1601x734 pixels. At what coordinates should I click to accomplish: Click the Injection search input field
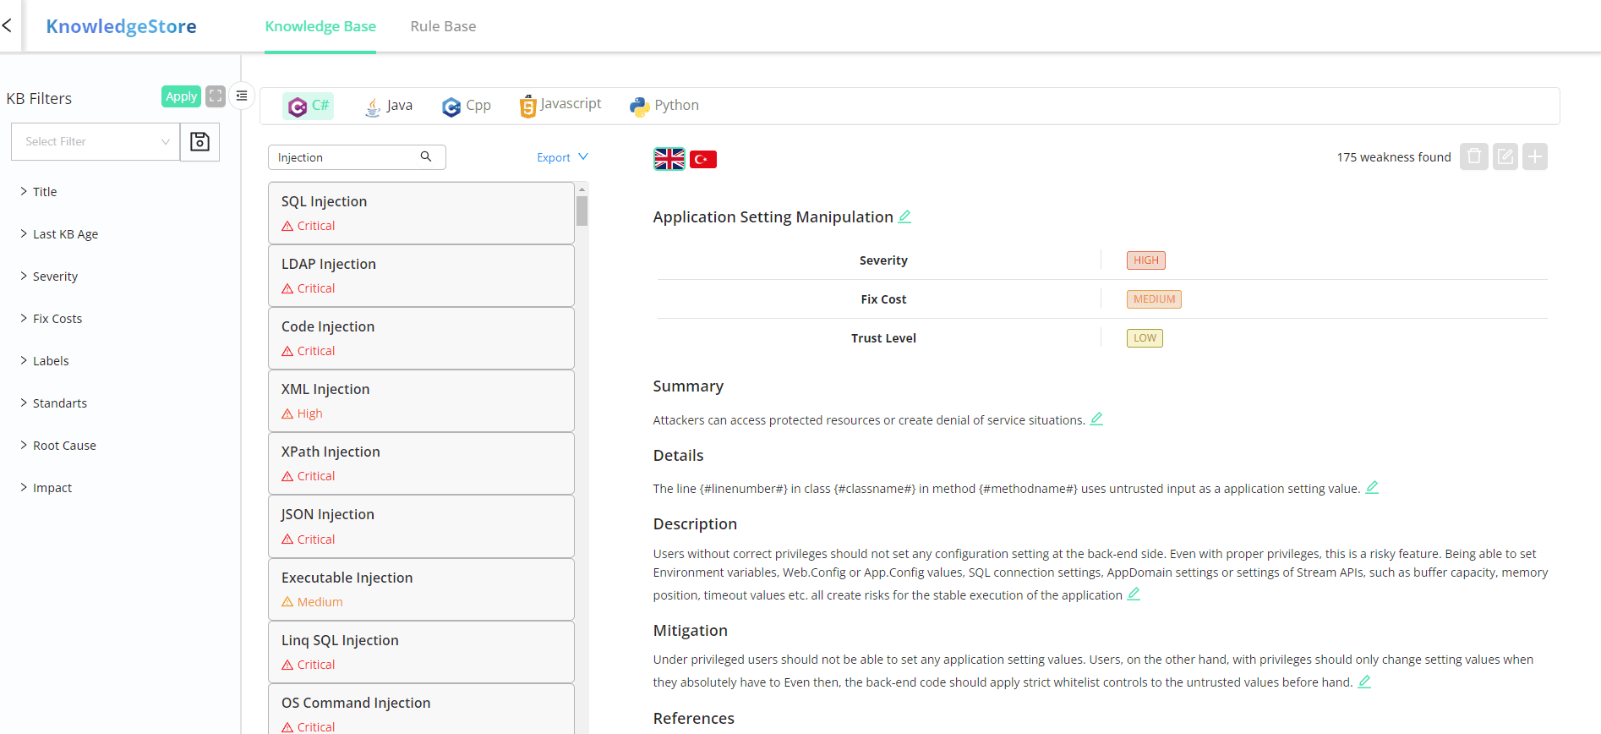tap(345, 157)
